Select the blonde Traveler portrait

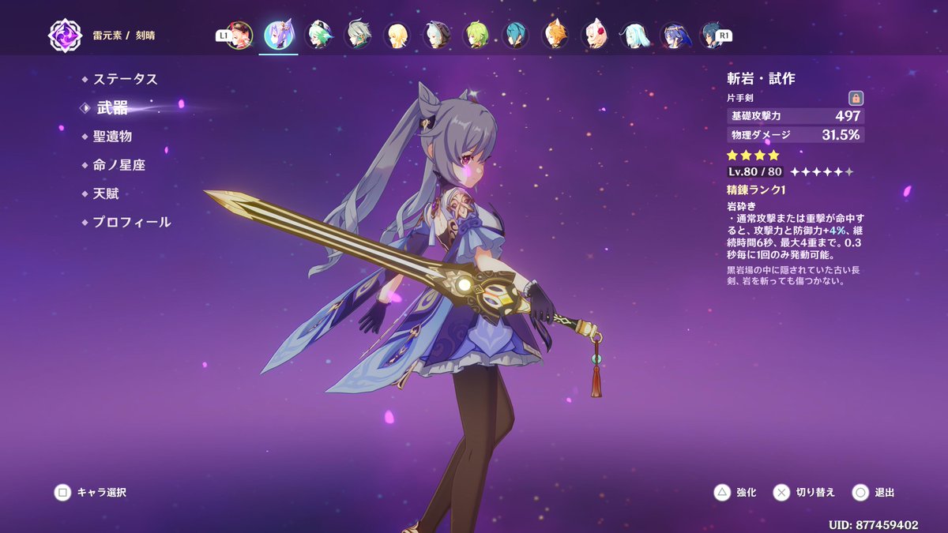[x=397, y=36]
